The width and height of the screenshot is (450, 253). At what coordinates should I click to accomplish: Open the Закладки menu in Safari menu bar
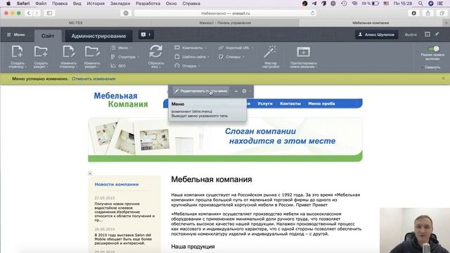(120, 4)
